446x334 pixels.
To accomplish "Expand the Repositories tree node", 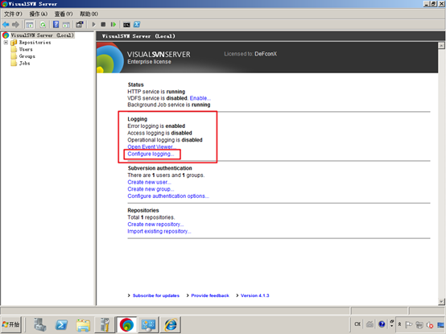I will [6, 43].
